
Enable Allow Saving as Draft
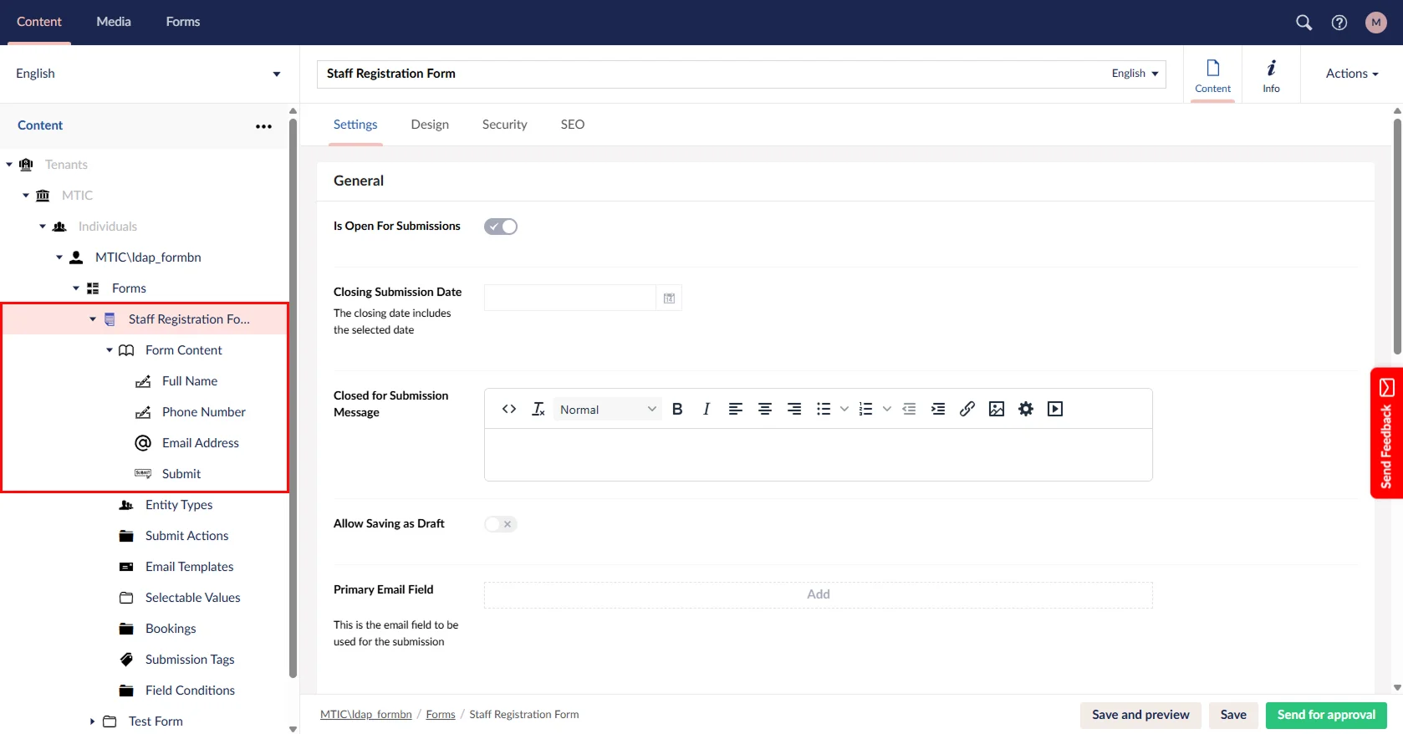coord(501,524)
